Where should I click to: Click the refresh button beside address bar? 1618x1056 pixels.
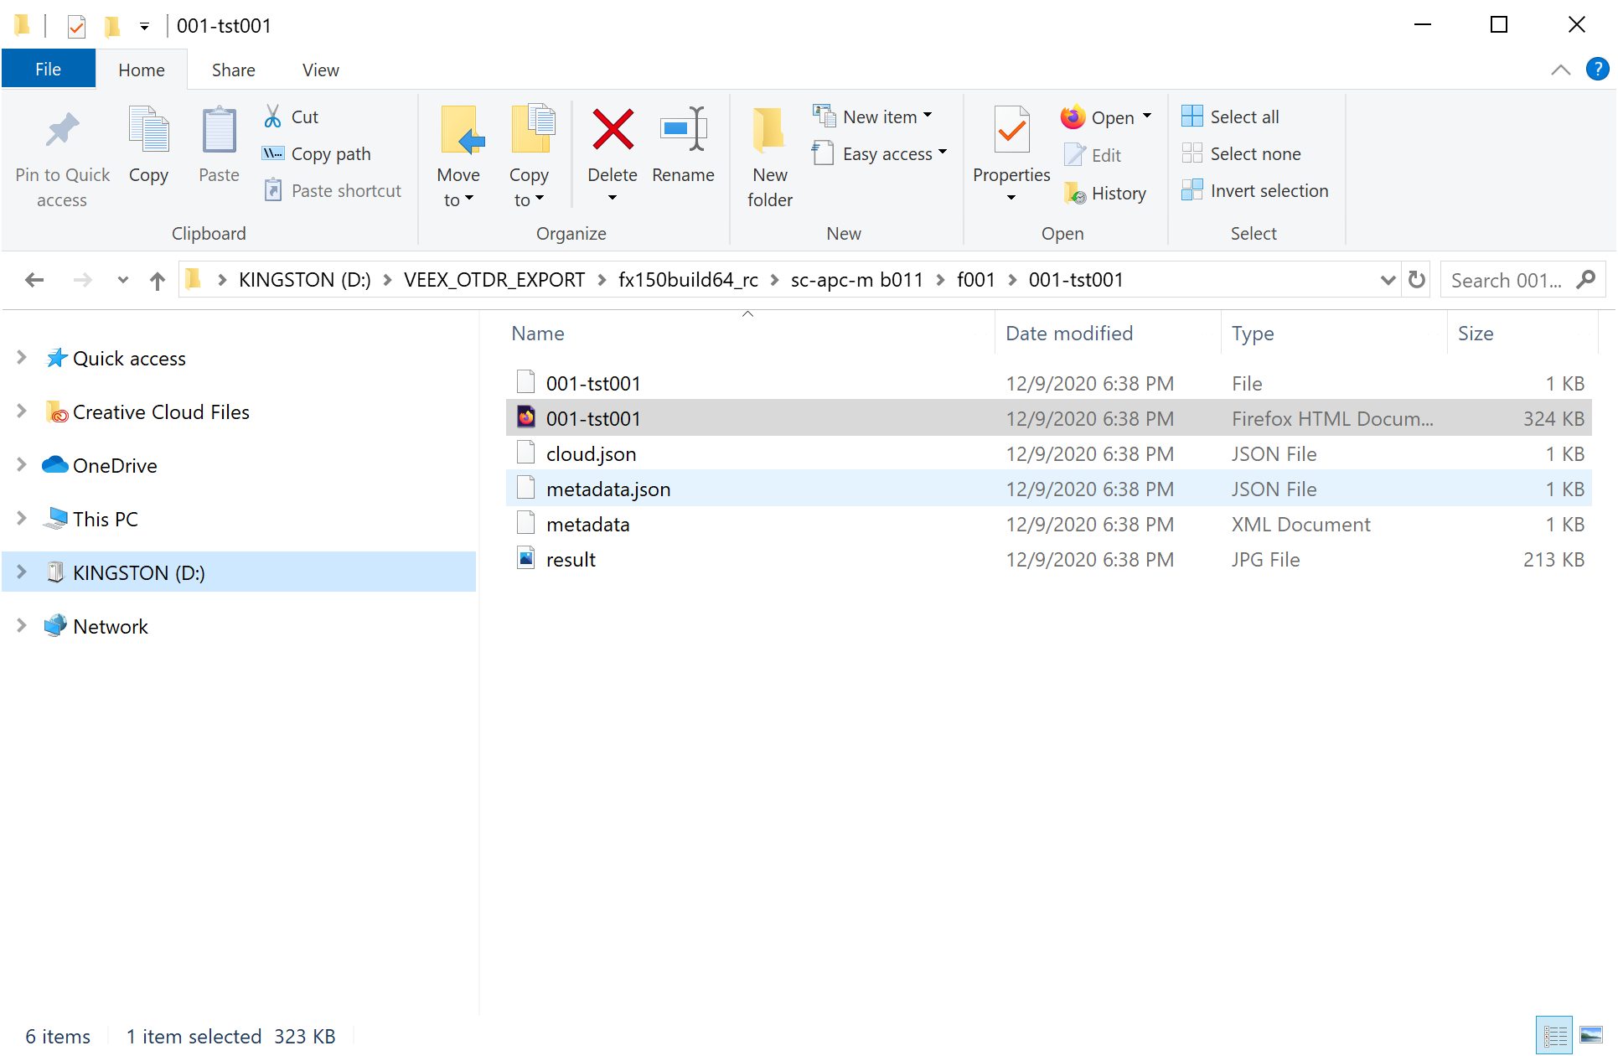coord(1417,280)
